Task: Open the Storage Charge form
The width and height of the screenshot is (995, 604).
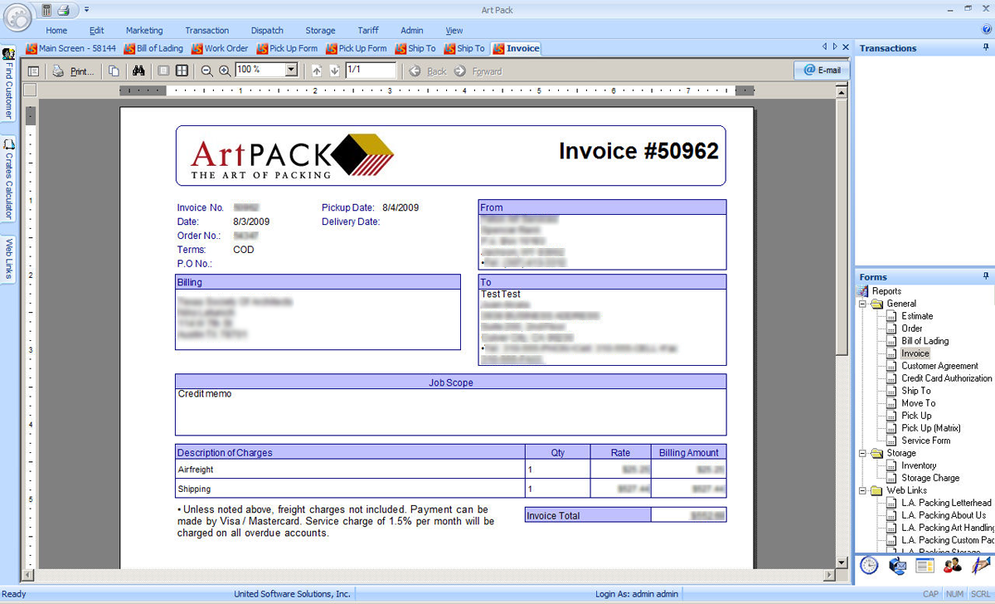Action: [x=930, y=478]
